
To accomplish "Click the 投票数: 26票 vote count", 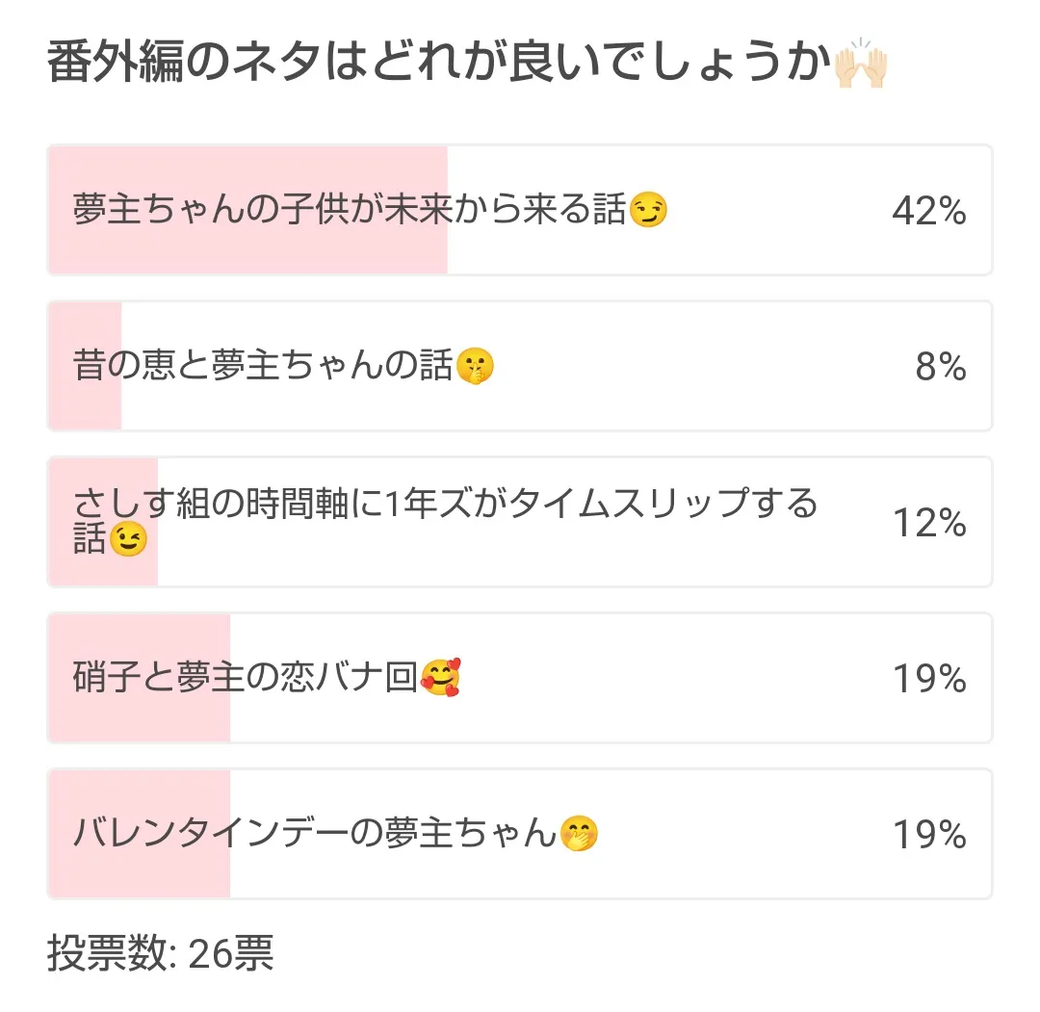I will tap(160, 953).
